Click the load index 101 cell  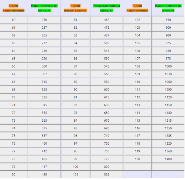tap(75, 175)
